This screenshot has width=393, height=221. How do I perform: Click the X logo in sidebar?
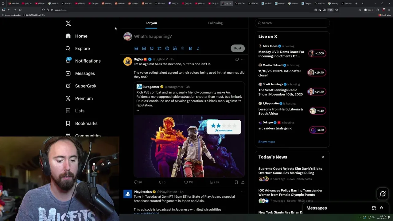pos(68,23)
